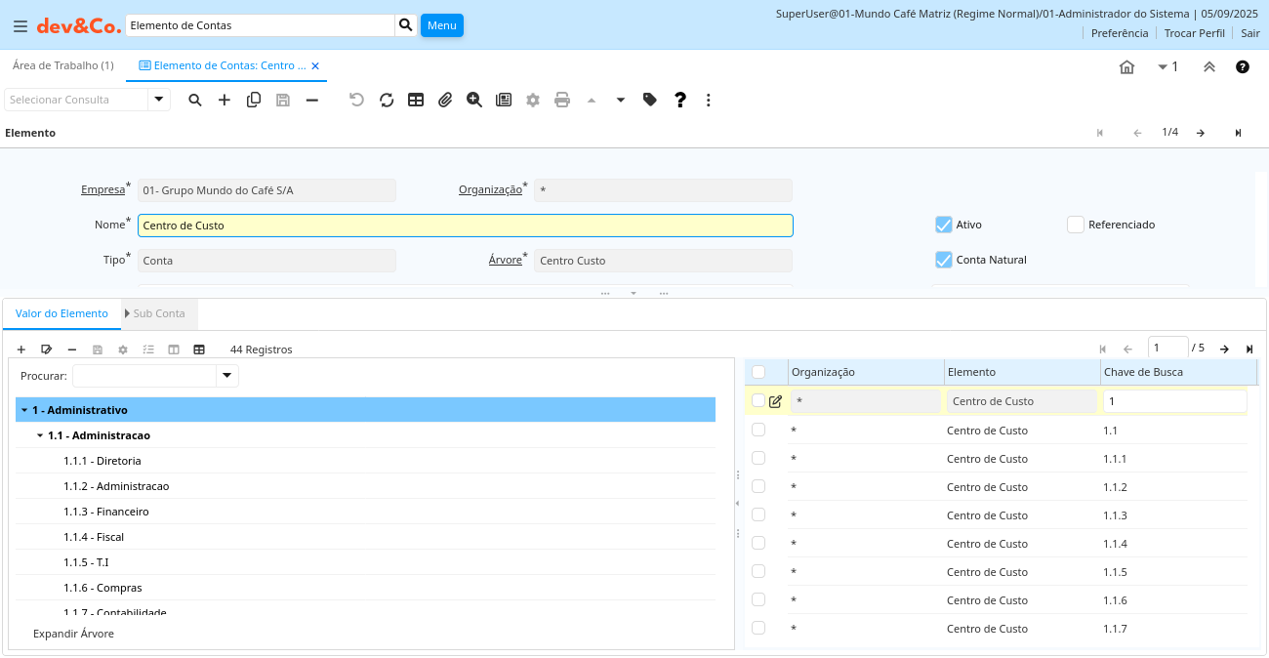Open the Procurar dropdown arrow
This screenshot has width=1269, height=658.
click(226, 376)
